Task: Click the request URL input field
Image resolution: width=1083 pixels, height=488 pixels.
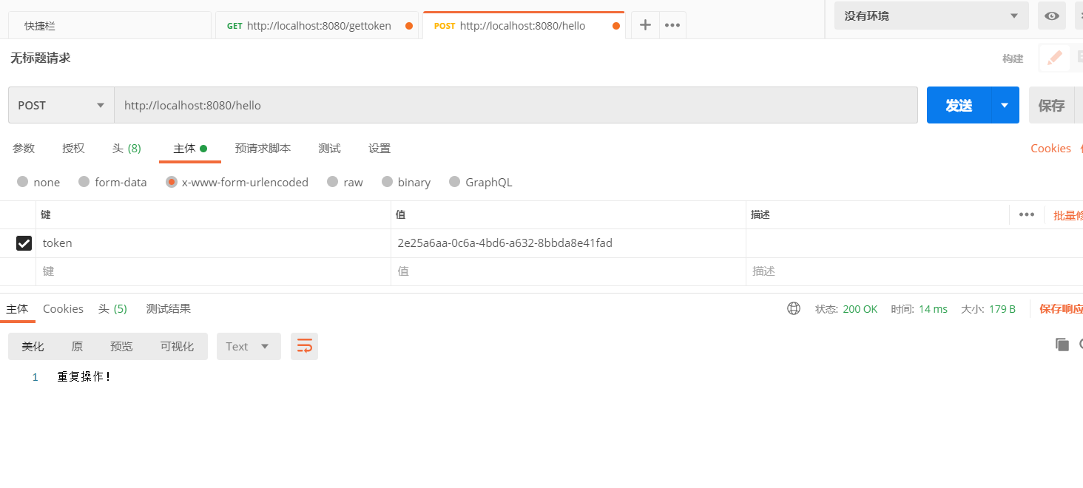Action: (x=516, y=105)
